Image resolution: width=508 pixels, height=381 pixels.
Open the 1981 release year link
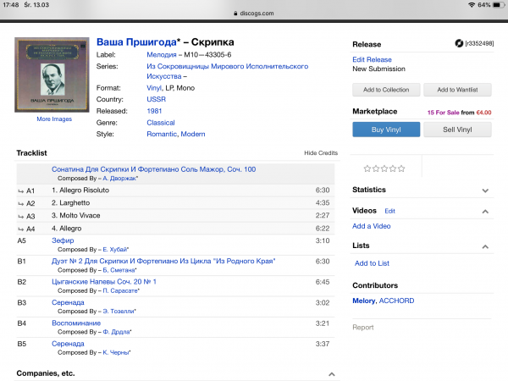154,111
